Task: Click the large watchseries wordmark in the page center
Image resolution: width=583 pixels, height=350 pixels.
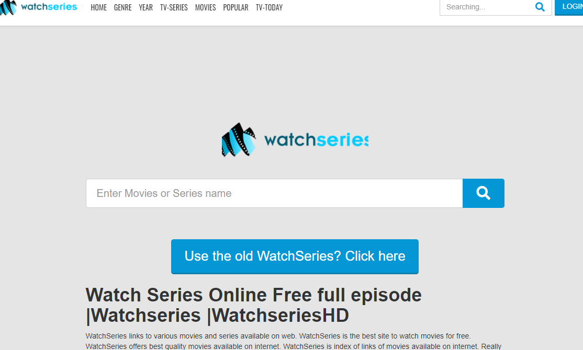Action: click(317, 140)
